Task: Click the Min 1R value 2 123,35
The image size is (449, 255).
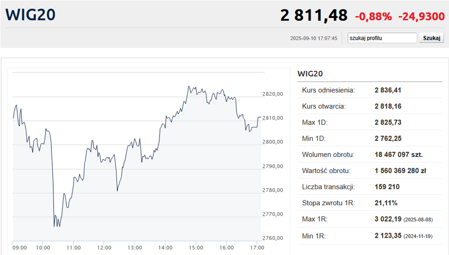Action: [388, 236]
